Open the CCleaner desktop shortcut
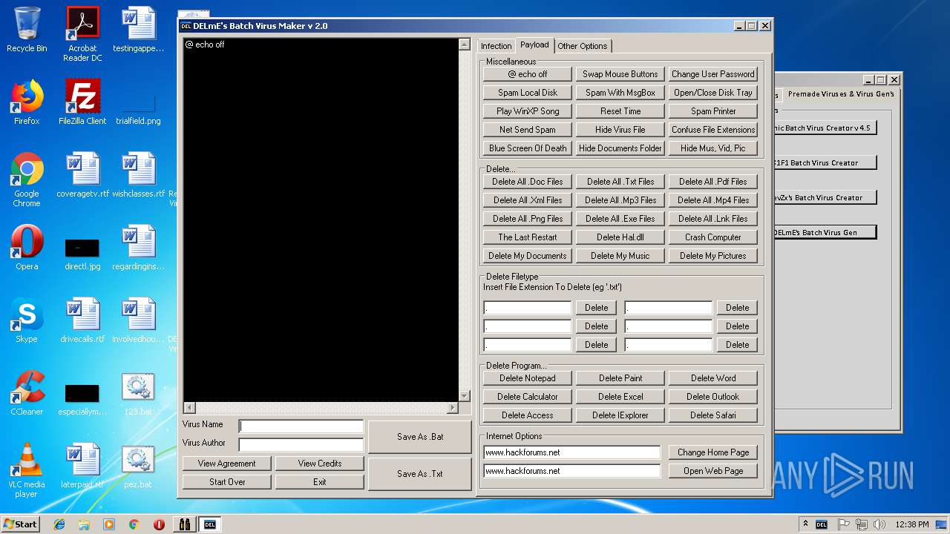The height and width of the screenshot is (534, 950). click(x=27, y=393)
